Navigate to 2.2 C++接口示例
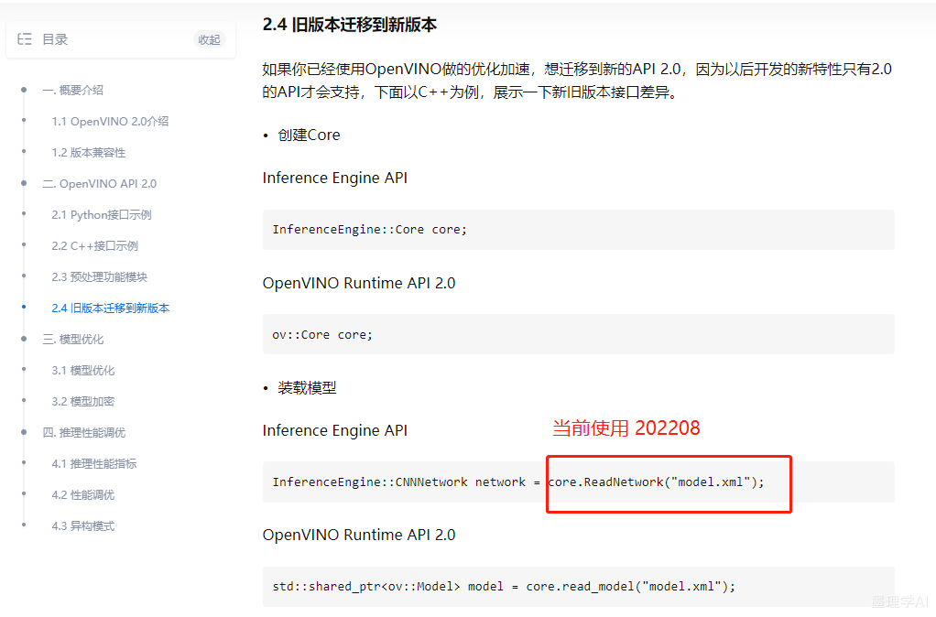This screenshot has width=936, height=617. [94, 245]
